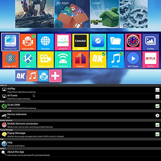Open CloudTV app

point(63,42)
